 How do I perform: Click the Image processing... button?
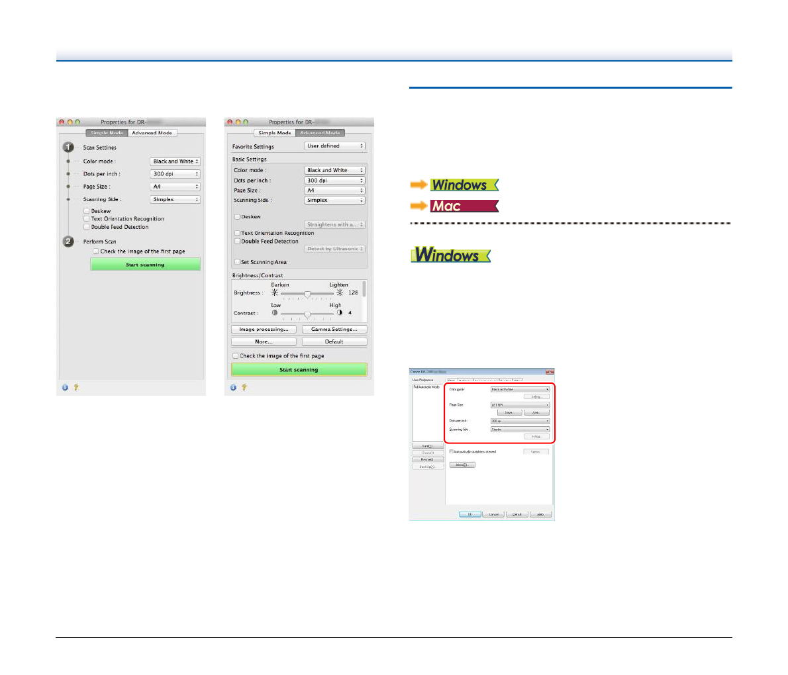tap(264, 330)
